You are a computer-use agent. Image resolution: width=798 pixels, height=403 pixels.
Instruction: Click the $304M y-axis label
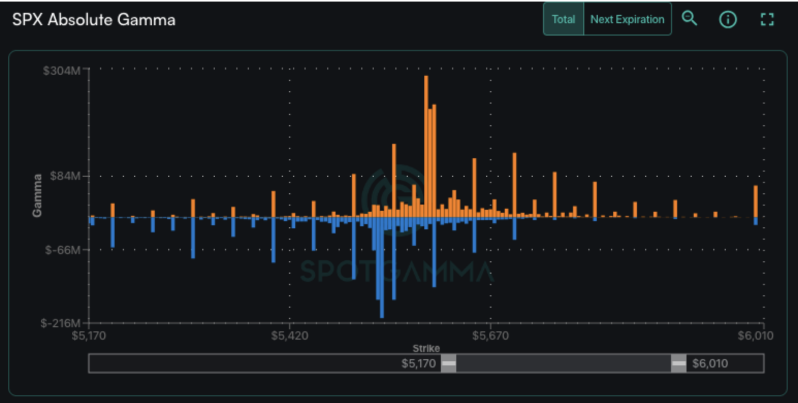click(61, 70)
